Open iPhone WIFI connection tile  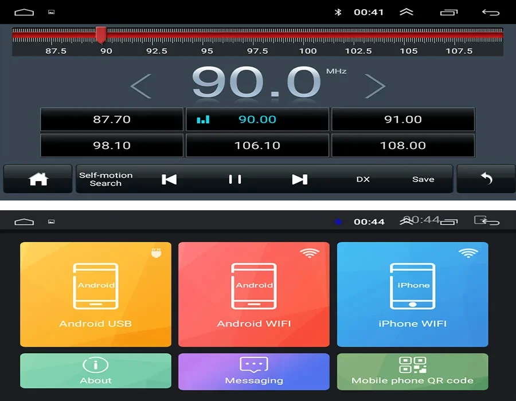coord(413,294)
